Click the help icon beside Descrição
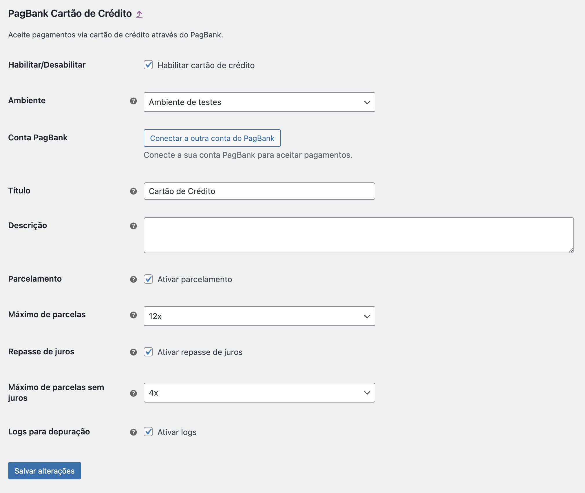This screenshot has width=585, height=493. 133,226
